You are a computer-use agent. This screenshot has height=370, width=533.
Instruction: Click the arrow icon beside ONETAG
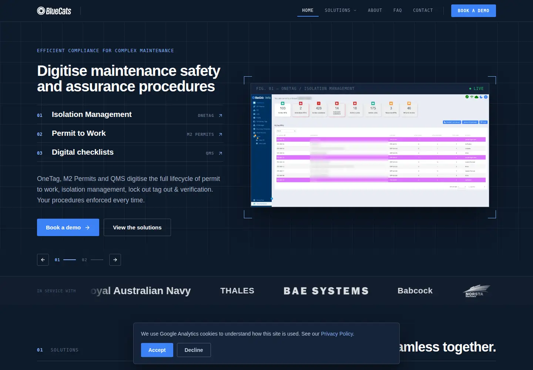pos(221,115)
